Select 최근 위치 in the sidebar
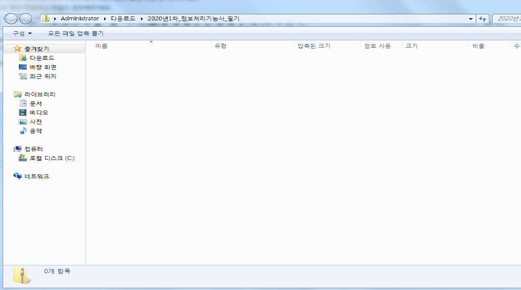521x290 pixels. tap(43, 76)
